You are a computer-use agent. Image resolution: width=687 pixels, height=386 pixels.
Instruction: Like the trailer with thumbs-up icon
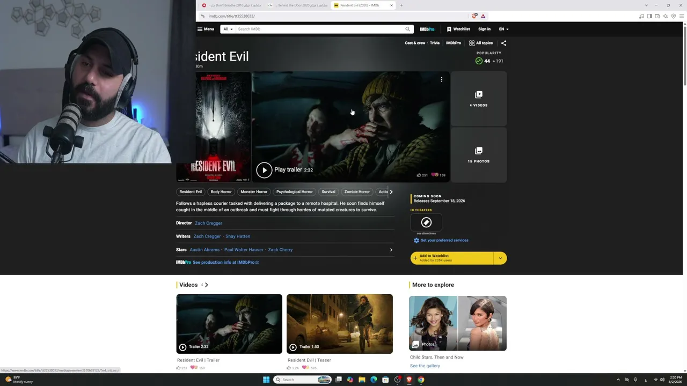coord(419,175)
